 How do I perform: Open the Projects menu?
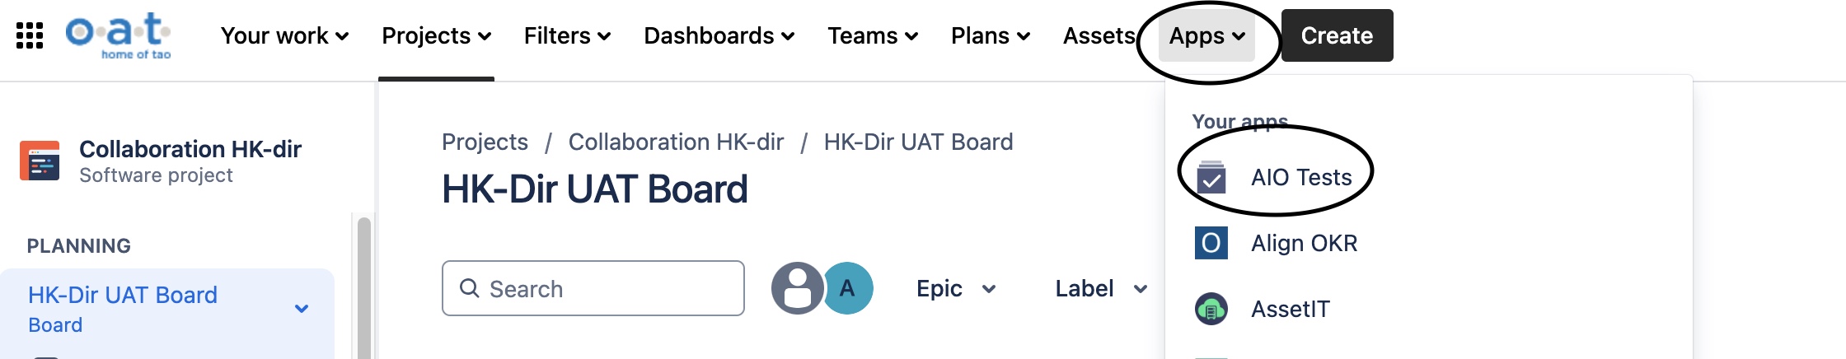[436, 35]
